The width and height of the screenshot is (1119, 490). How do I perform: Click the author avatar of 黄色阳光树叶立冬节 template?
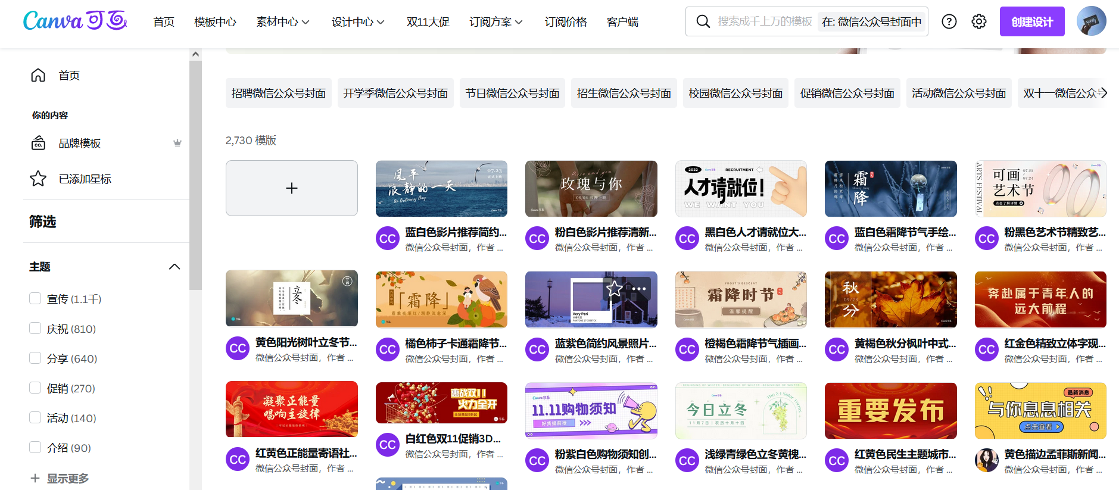pos(238,348)
